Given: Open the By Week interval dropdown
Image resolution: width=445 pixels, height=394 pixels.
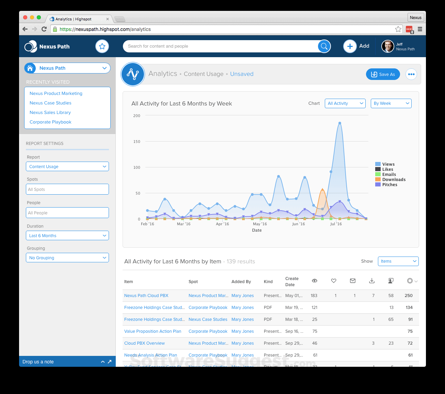Looking at the screenshot, I should (391, 103).
